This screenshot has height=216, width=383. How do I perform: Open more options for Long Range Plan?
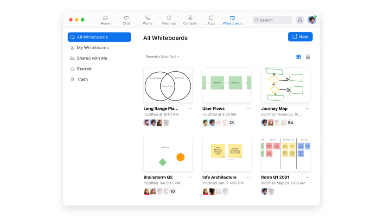point(190,108)
